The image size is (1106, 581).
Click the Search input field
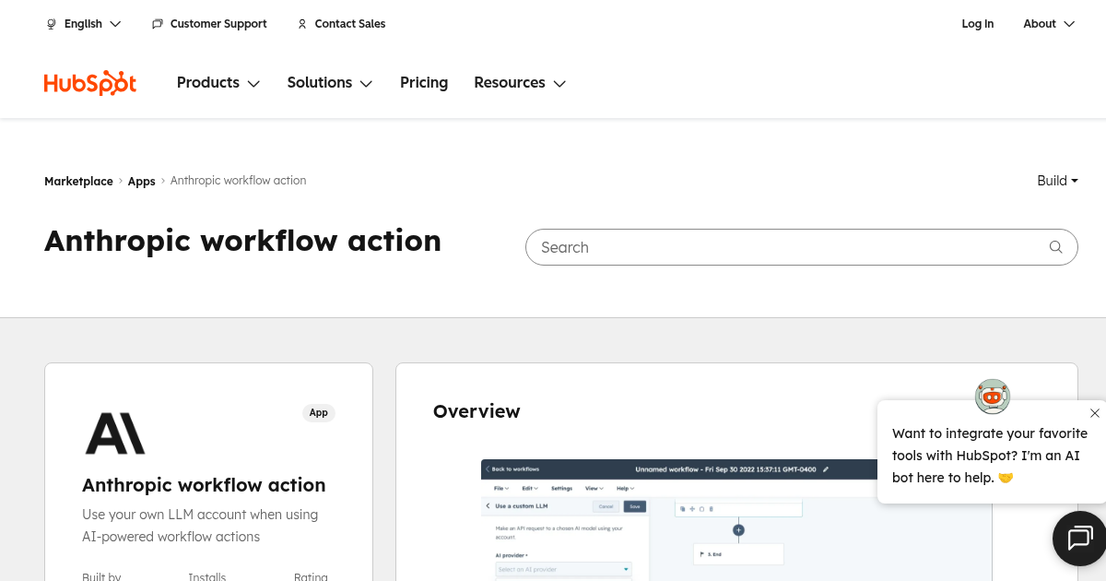tap(802, 247)
